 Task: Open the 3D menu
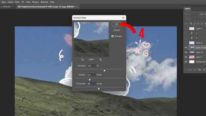click(x=23, y=2)
